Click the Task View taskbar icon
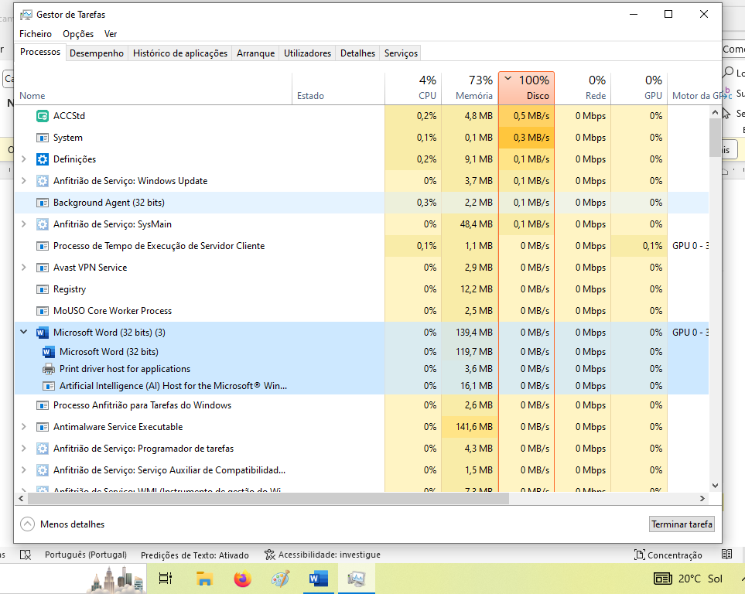Image resolution: width=745 pixels, height=594 pixels. 166,579
